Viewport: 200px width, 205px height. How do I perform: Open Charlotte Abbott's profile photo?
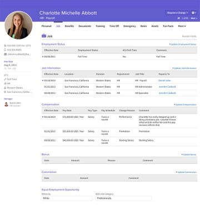18,26
